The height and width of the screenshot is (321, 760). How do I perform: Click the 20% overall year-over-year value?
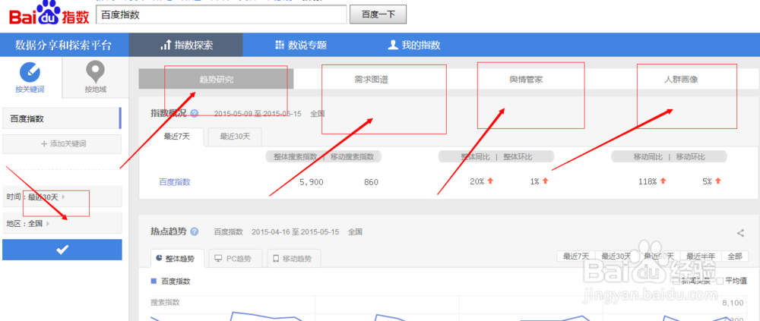[477, 181]
